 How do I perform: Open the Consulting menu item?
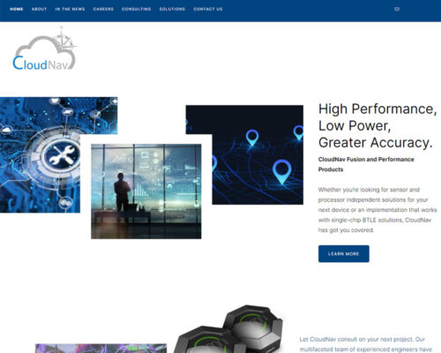coord(137,9)
